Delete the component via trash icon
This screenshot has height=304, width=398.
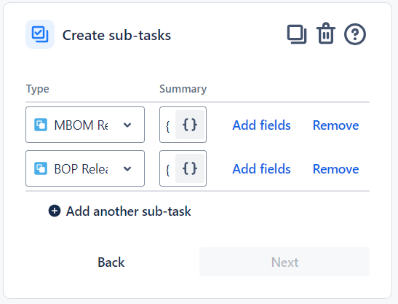[x=326, y=34]
